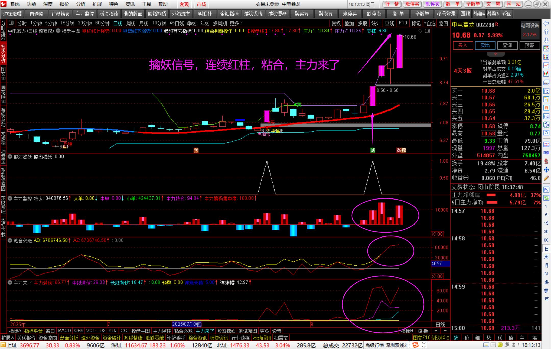
Task: Click the up arrow icon in right sidebar
Action: [546, 32]
